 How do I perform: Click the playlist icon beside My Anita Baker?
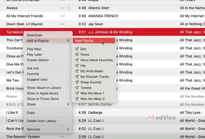click(77, 71)
